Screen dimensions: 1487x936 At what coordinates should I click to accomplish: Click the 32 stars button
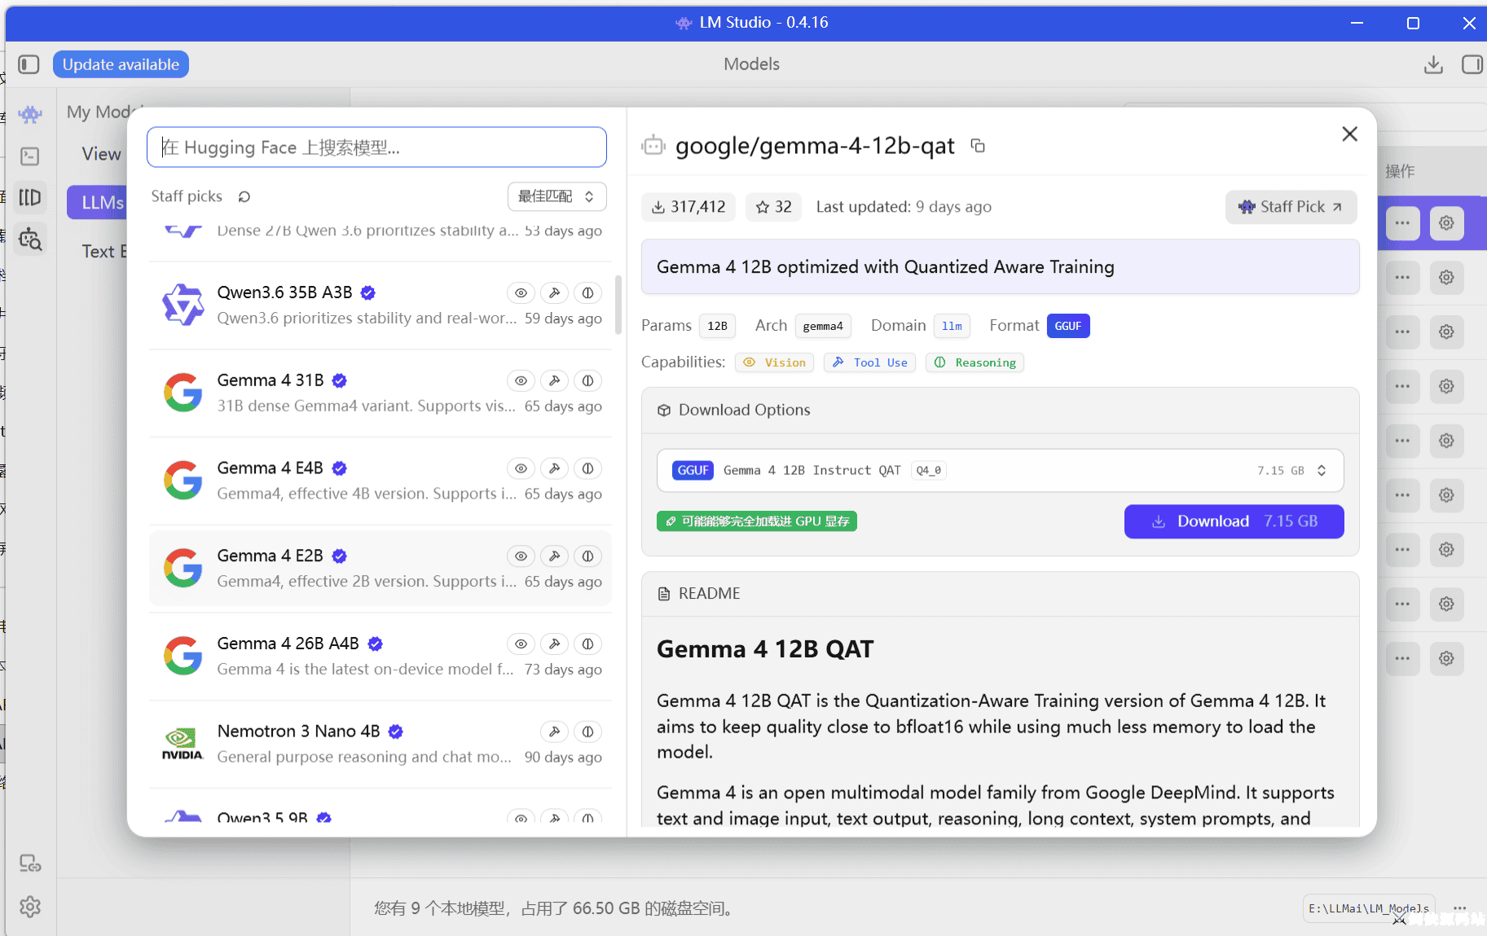coord(773,207)
